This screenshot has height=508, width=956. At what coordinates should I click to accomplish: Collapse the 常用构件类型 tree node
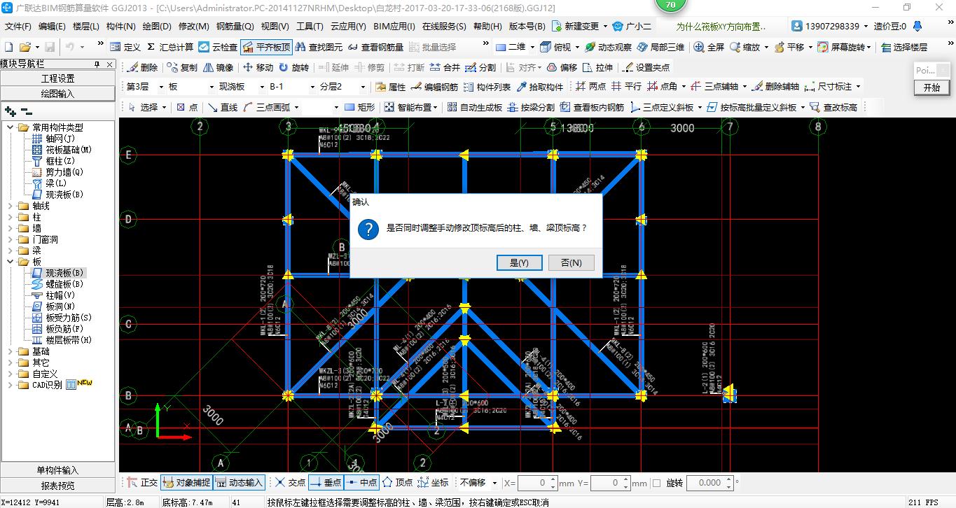coord(11,127)
